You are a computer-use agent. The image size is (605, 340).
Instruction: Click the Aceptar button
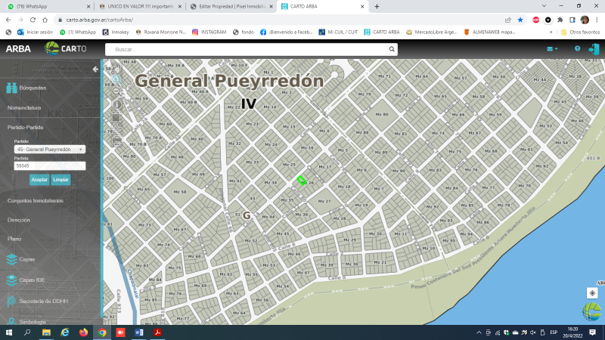click(x=39, y=180)
